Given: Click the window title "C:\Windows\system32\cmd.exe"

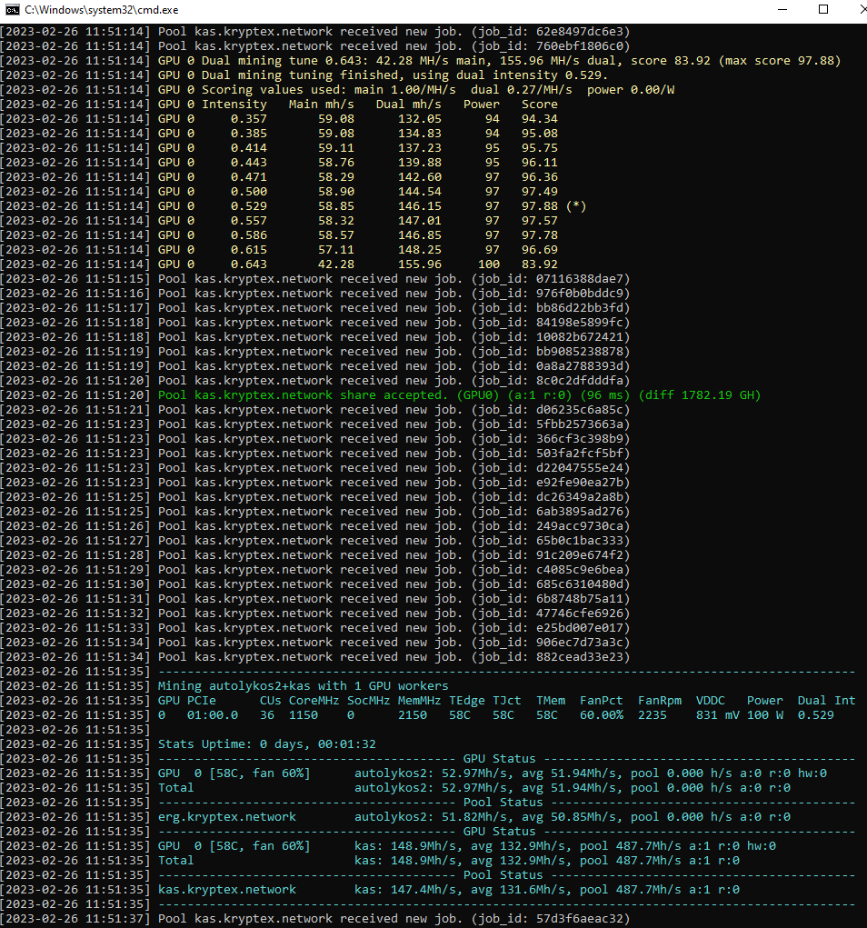Looking at the screenshot, I should [x=101, y=10].
